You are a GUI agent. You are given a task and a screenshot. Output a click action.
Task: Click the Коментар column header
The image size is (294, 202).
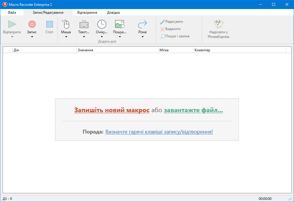coord(240,50)
